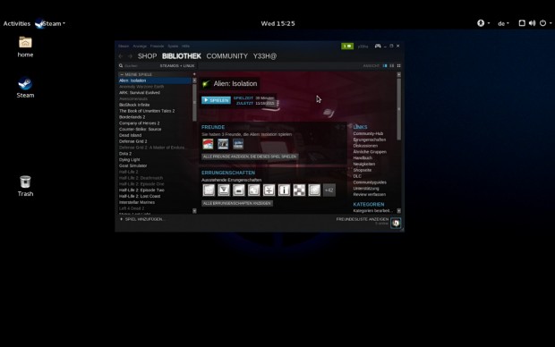Click the game details pane scrollbar thumb
The image size is (555, 347).
pyautogui.click(x=399, y=109)
